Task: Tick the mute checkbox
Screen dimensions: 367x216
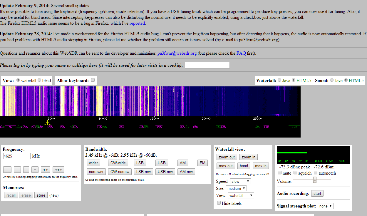Action: coord(280,173)
